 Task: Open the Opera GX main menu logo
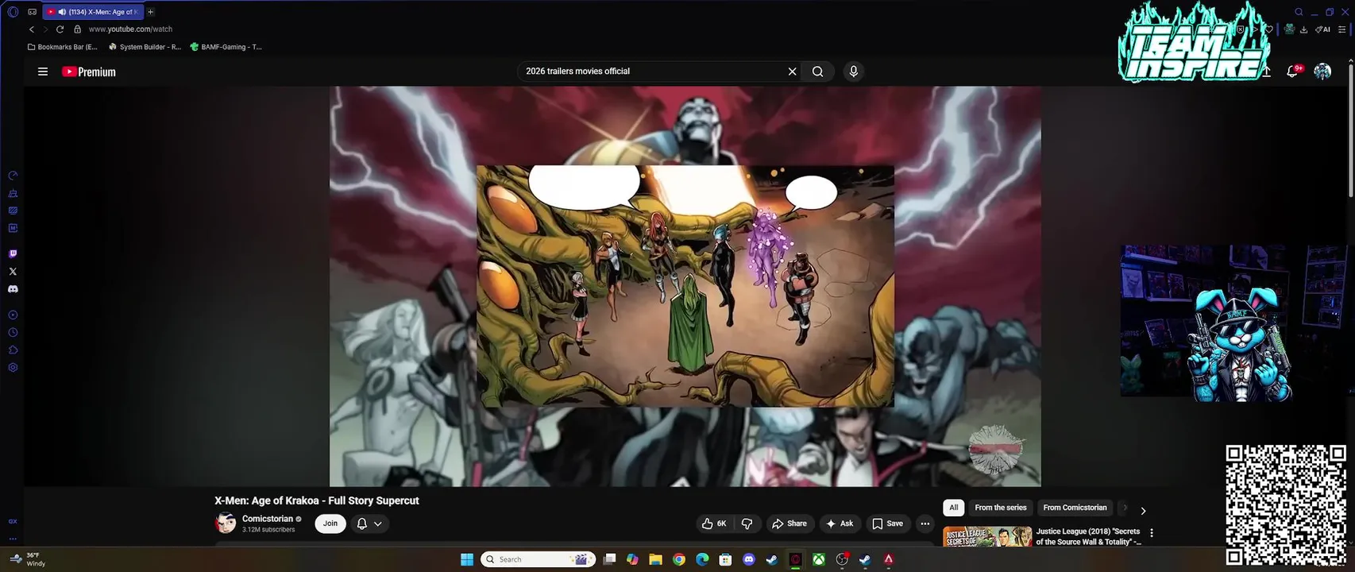pyautogui.click(x=13, y=12)
